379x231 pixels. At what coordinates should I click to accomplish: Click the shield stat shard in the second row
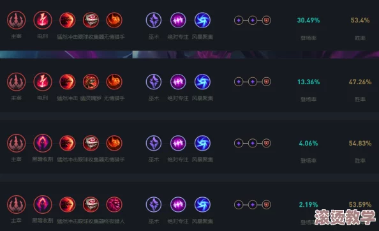tap(266, 82)
